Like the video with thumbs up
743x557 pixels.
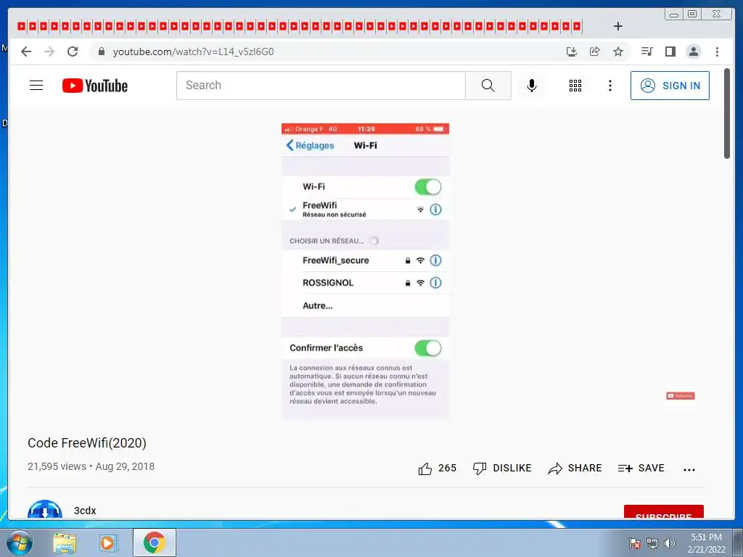click(437, 469)
